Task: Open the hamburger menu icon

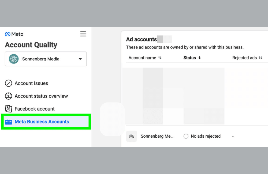Action: (83, 34)
